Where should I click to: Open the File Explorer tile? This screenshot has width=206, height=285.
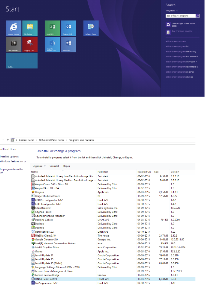(x=30, y=28)
